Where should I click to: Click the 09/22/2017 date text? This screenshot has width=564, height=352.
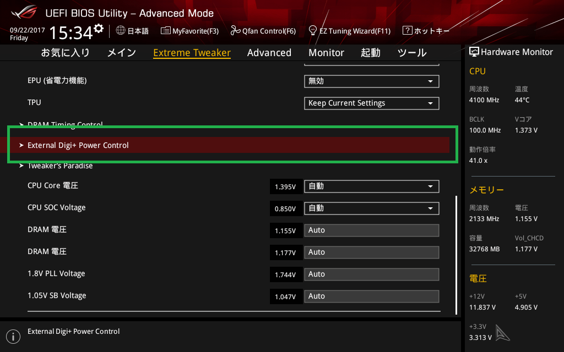click(x=28, y=30)
